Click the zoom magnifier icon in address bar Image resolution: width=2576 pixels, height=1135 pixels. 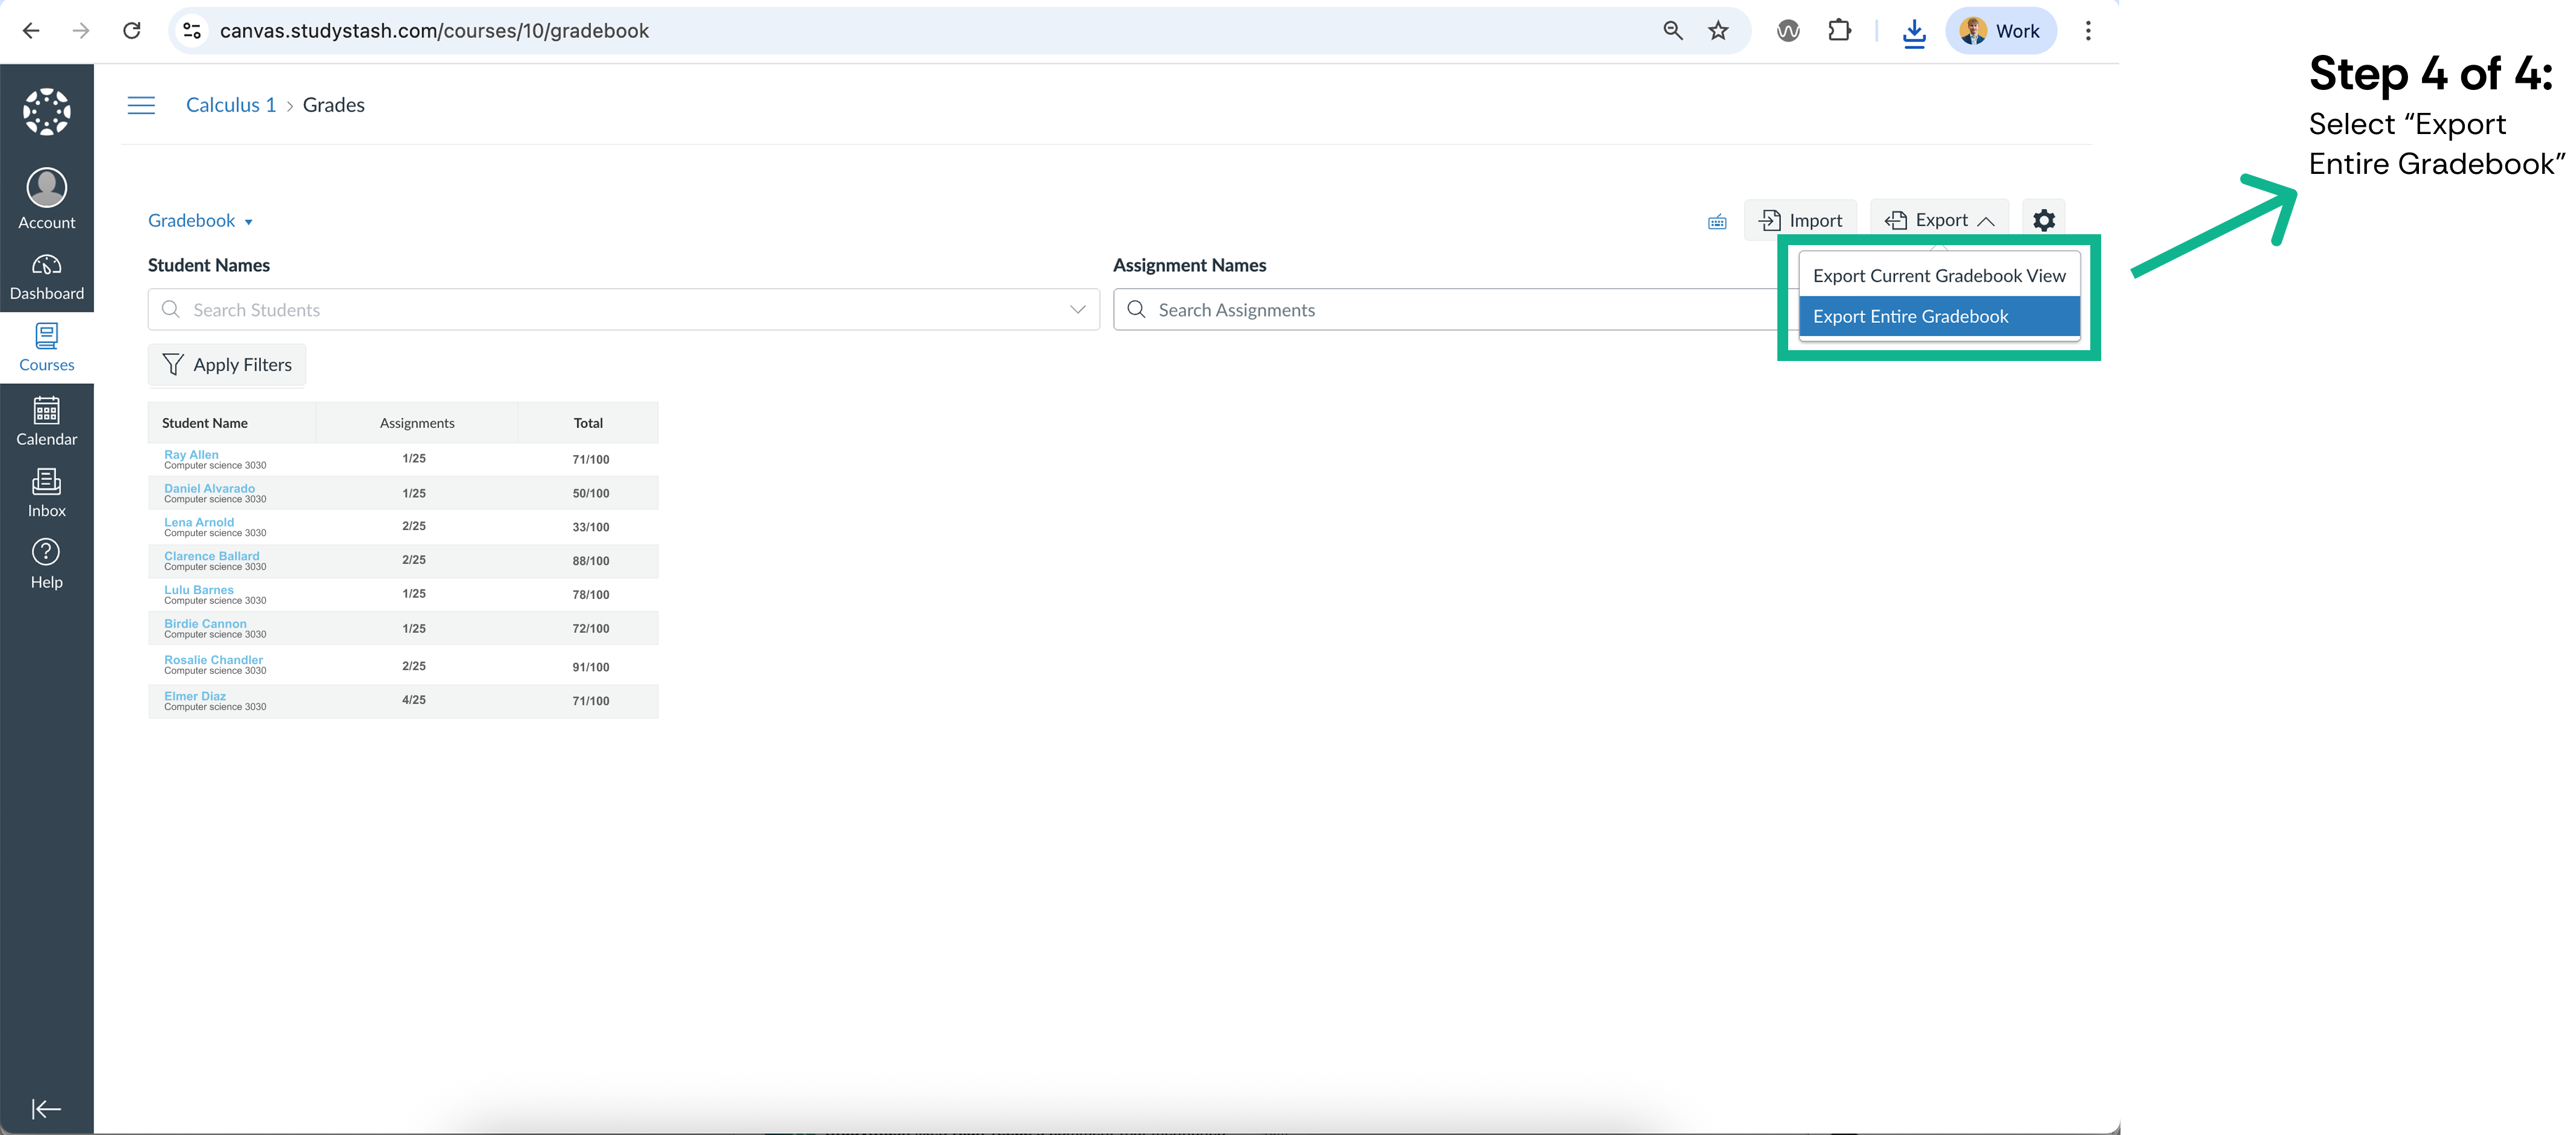tap(1672, 31)
